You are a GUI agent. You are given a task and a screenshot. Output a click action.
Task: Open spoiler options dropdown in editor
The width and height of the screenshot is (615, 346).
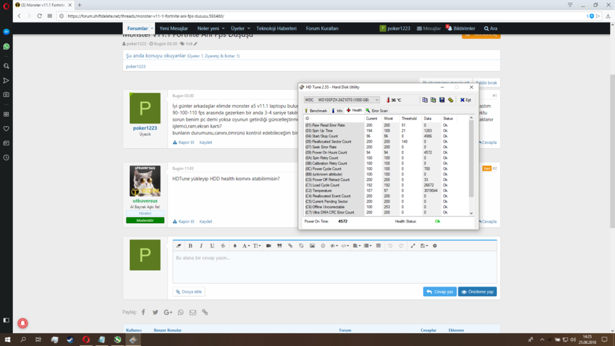(x=333, y=246)
